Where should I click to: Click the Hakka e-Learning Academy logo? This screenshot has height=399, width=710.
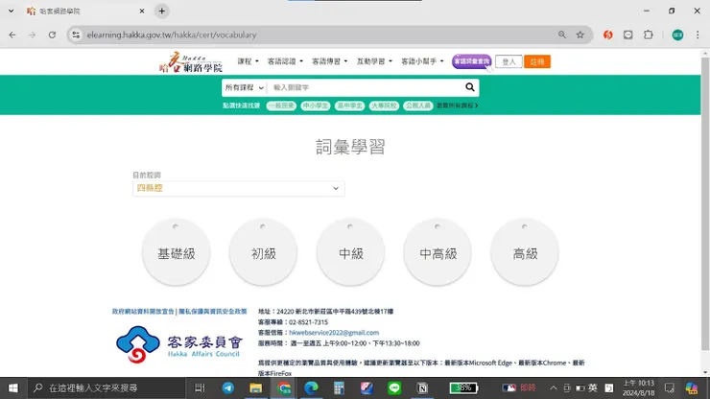coord(191,62)
